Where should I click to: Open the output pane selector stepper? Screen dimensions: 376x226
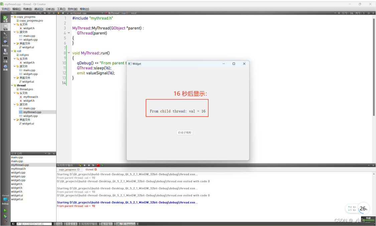pos(137,224)
